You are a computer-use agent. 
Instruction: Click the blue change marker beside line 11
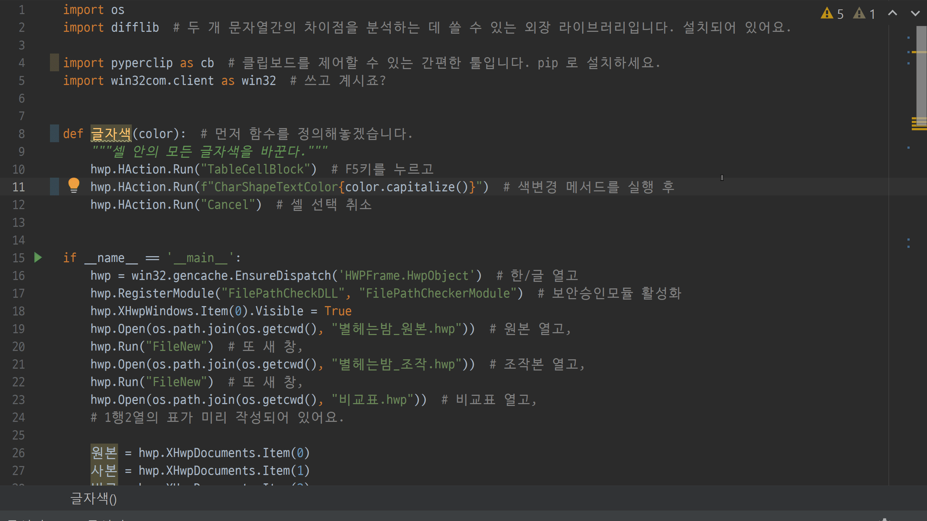click(54, 187)
